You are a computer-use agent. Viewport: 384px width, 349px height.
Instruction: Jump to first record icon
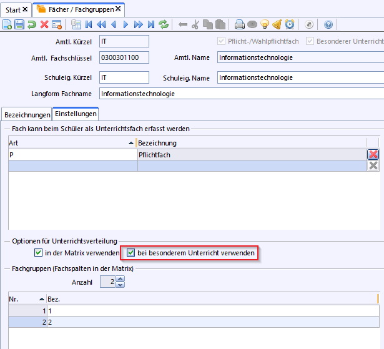click(x=89, y=24)
